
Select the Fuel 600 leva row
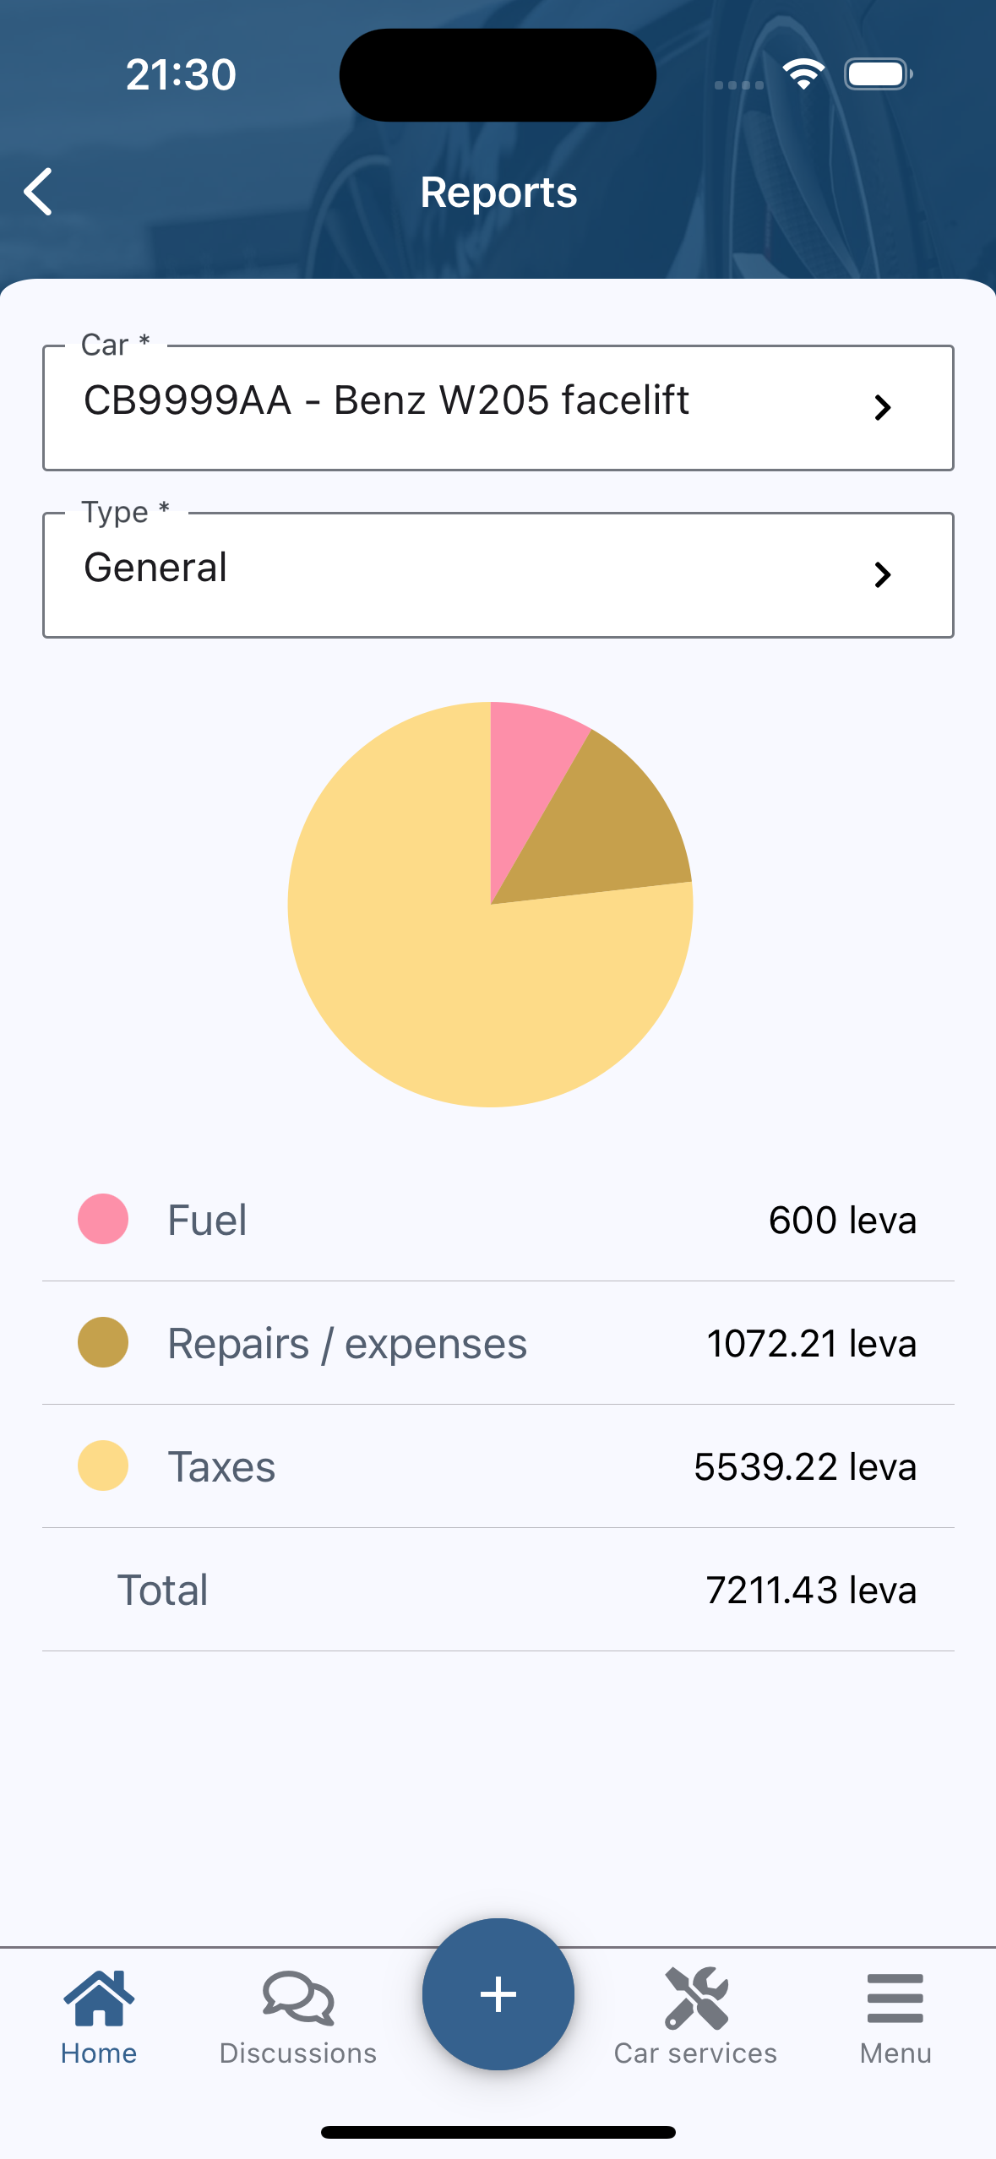498,1220
